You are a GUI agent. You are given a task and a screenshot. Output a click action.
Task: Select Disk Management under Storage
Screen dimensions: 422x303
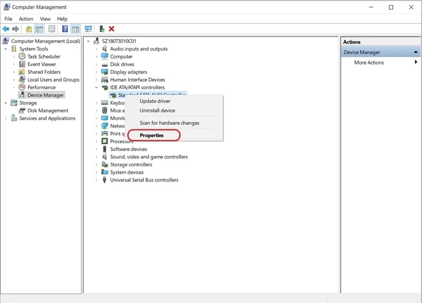(x=47, y=110)
